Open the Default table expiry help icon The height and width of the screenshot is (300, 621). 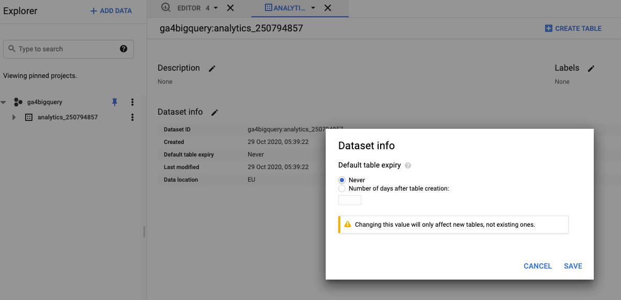pos(408,165)
